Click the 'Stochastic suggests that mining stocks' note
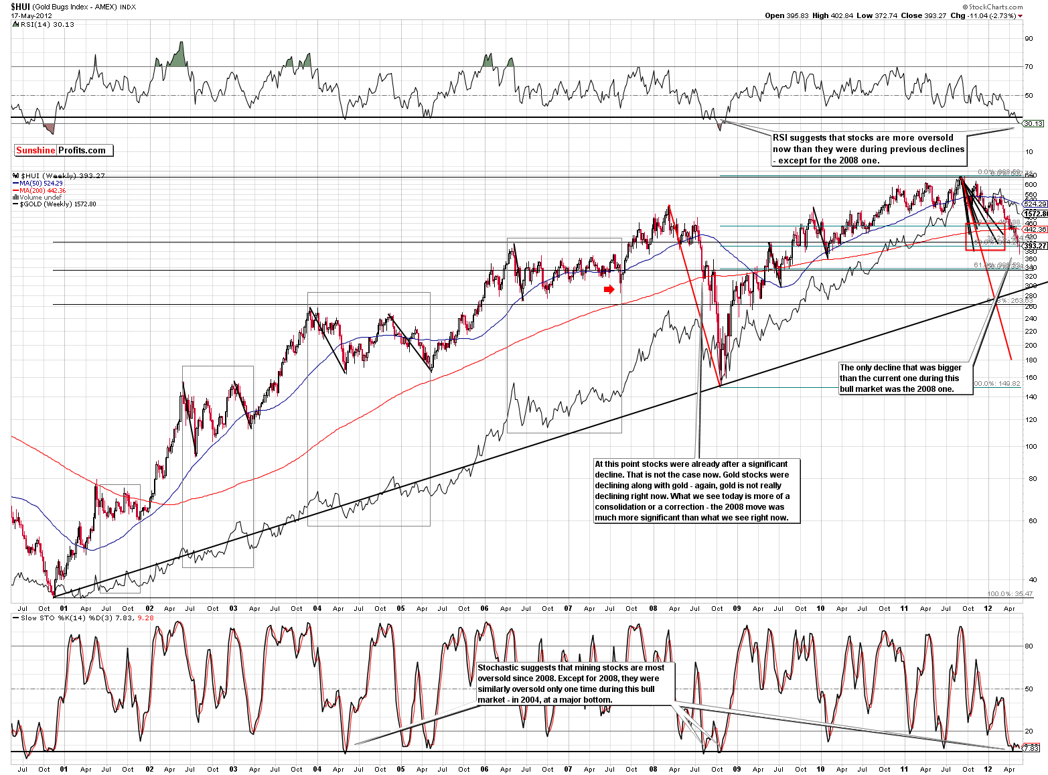Image resolution: width=1048 pixels, height=775 pixels. tap(575, 684)
